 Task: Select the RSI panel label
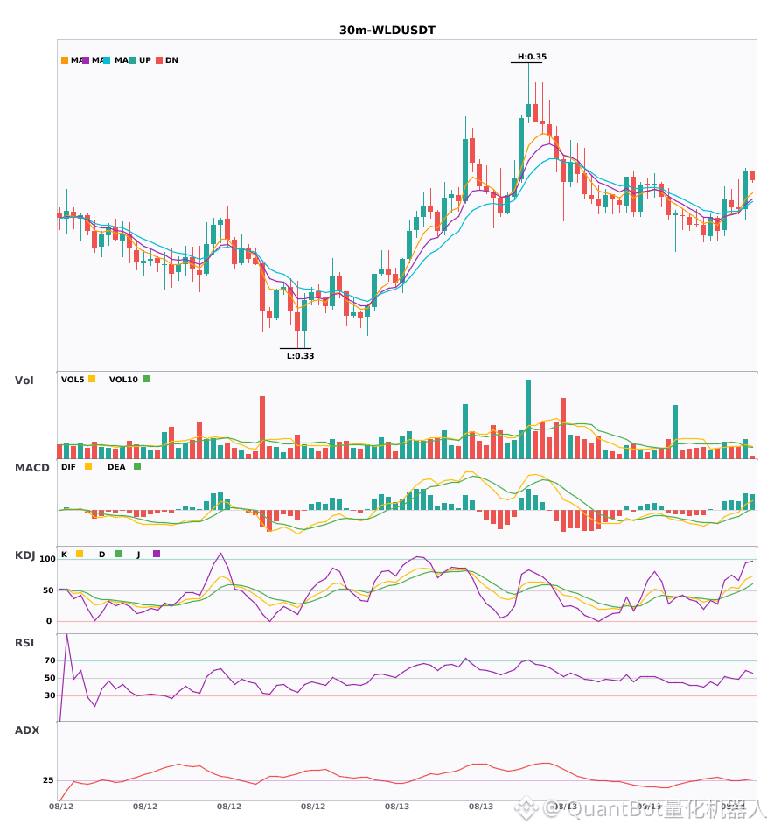click(24, 643)
